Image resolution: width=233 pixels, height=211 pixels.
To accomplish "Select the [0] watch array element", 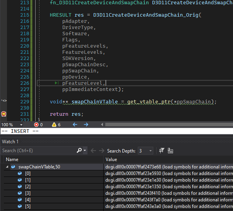I will point(27,173).
